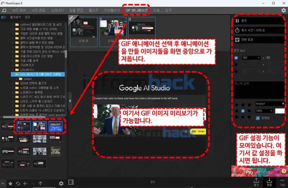Image resolution: width=288 pixels, height=188 pixels.
Task: Select the top-right text position radio button
Action: tap(249, 105)
